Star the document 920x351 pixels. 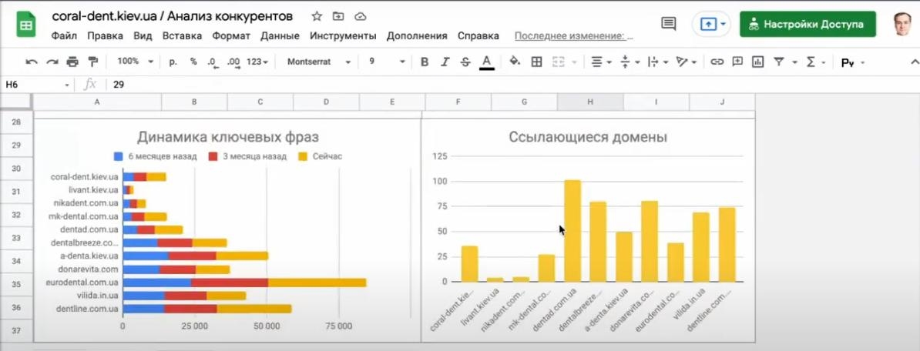[316, 16]
